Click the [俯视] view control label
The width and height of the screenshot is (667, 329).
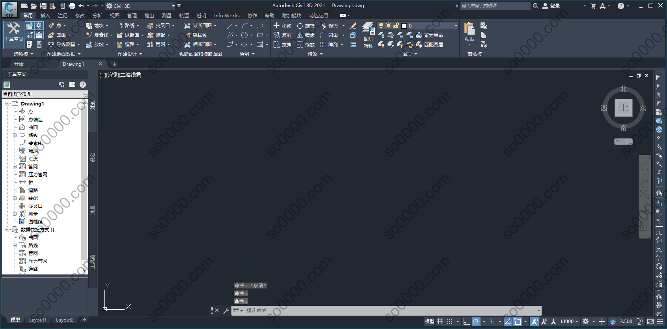tap(112, 75)
